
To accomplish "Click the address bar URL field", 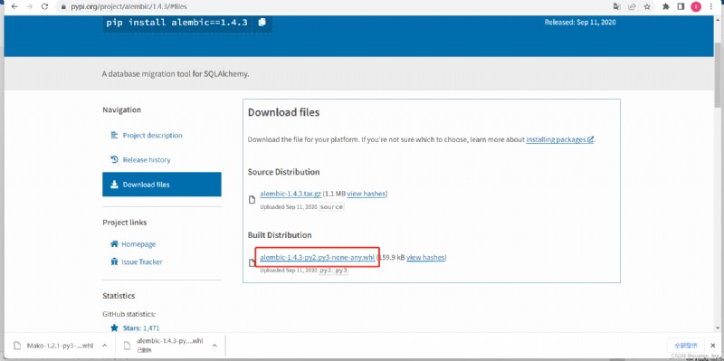I will (x=323, y=7).
